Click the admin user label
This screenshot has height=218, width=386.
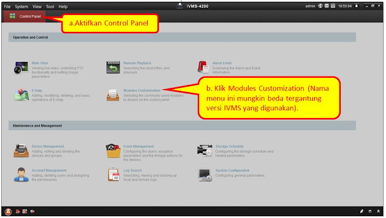point(310,6)
